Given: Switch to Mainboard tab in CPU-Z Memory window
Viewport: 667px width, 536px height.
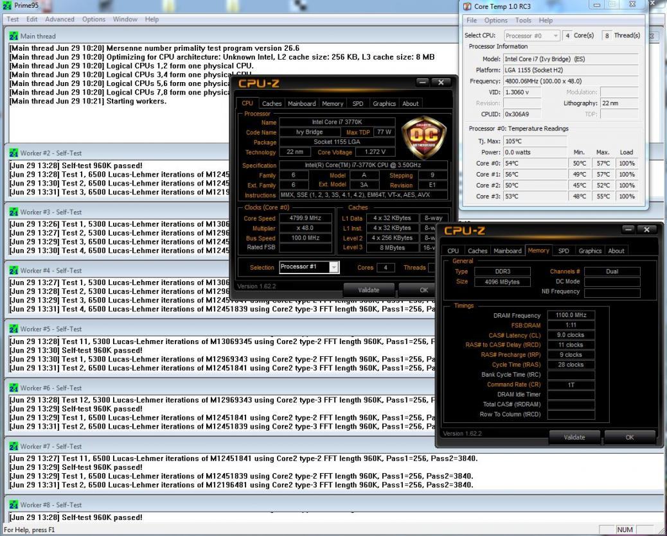Looking at the screenshot, I should click(507, 251).
